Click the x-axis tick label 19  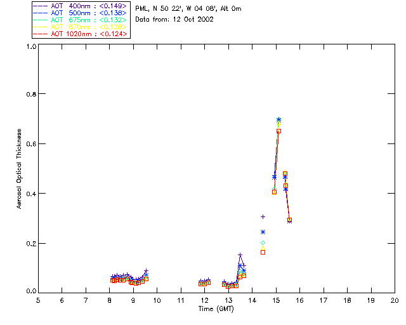pos(371,300)
